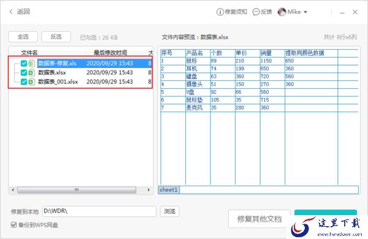368x239 pixels.
Task: Click the 鼠标垫 product cell
Action: click(198, 100)
